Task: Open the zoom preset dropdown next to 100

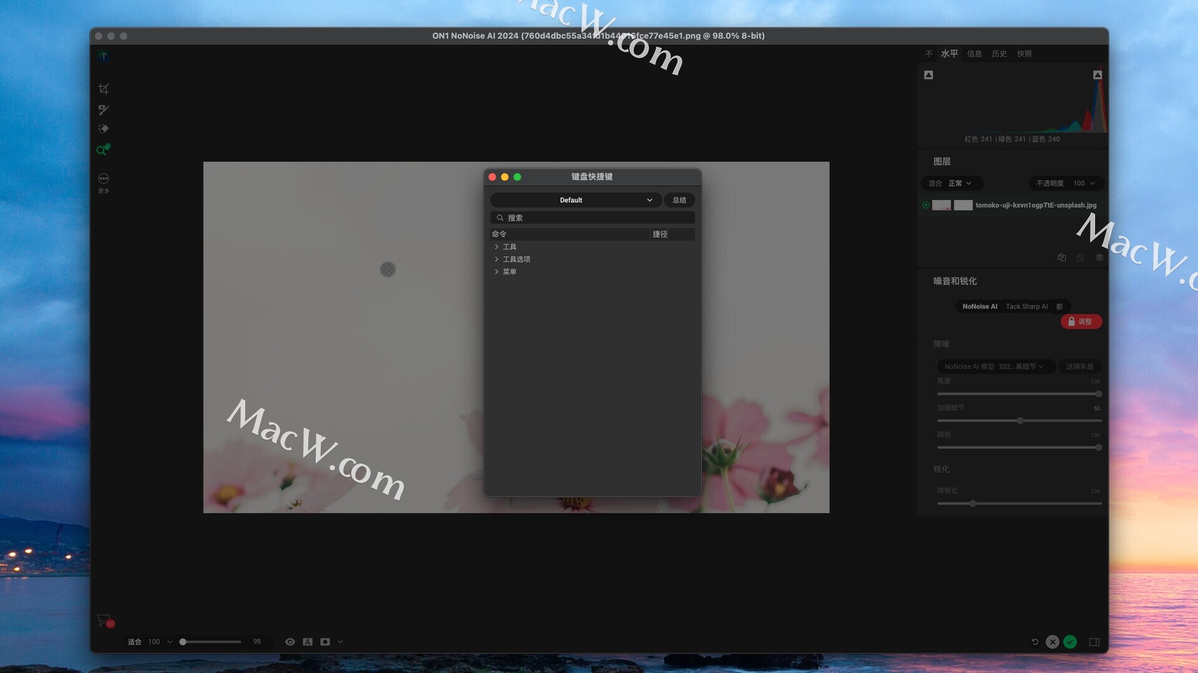Action: (170, 642)
